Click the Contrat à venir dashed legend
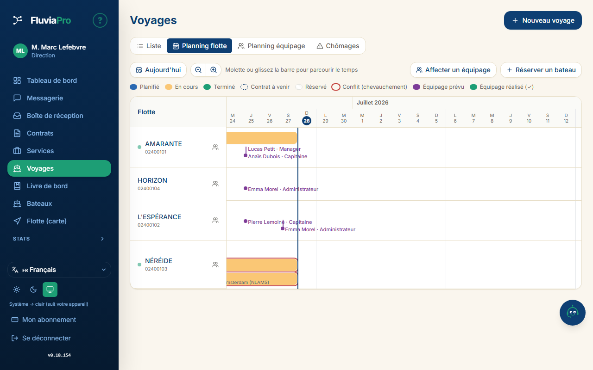This screenshot has height=370, width=593. (x=244, y=87)
